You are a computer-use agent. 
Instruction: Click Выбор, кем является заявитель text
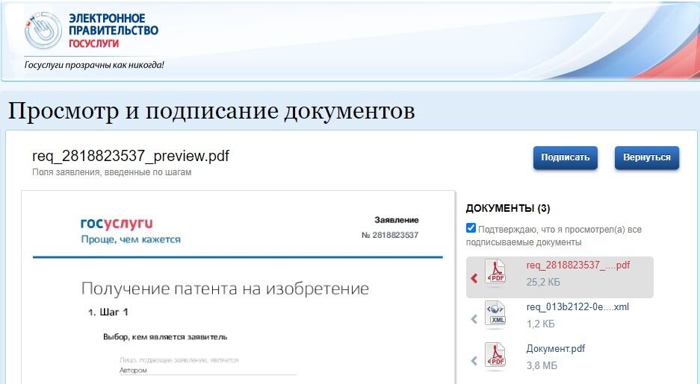coord(165,337)
